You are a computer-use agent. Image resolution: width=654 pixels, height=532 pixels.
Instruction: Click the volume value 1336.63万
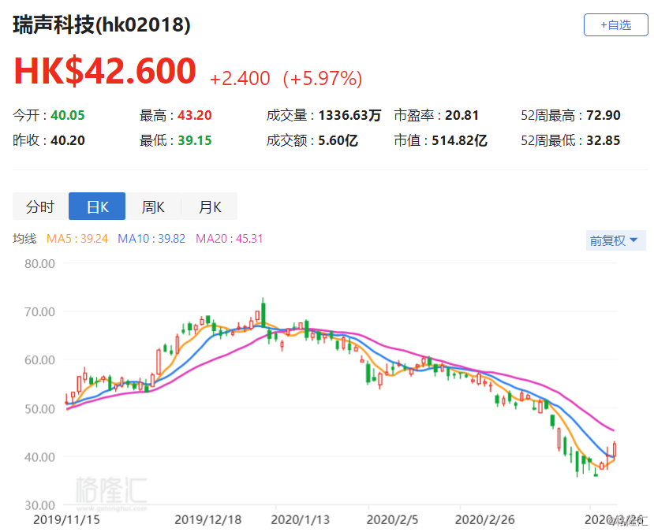(349, 115)
